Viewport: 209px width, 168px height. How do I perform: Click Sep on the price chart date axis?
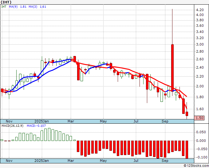click(x=165, y=121)
